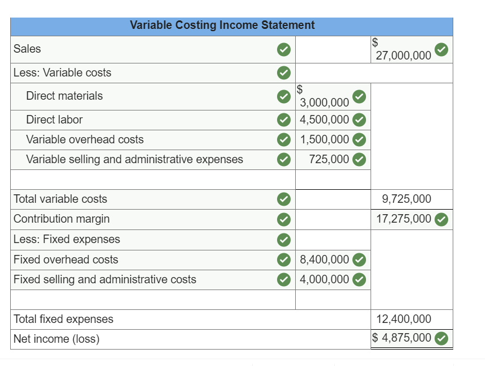Click the checkmark beside 4,000,000 fixed selling value
Viewport: 485px width, 366px height.
(x=359, y=279)
